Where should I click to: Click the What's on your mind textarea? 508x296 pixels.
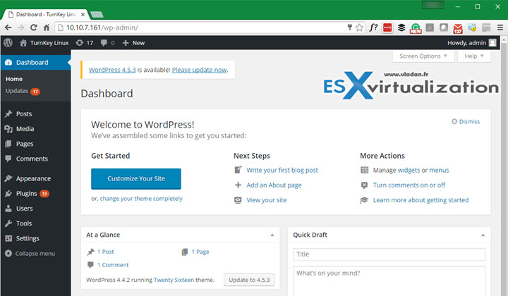[389, 280]
